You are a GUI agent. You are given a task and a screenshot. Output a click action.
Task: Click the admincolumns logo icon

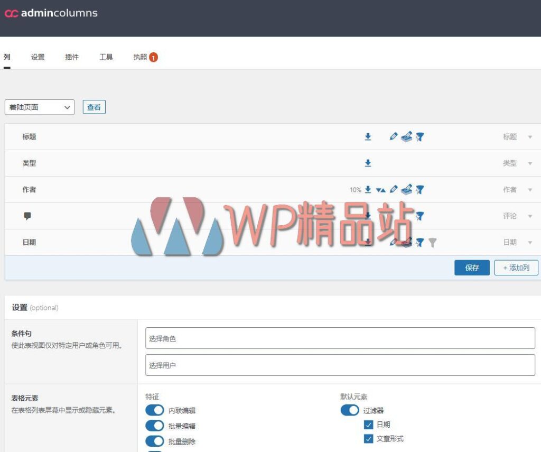10,13
